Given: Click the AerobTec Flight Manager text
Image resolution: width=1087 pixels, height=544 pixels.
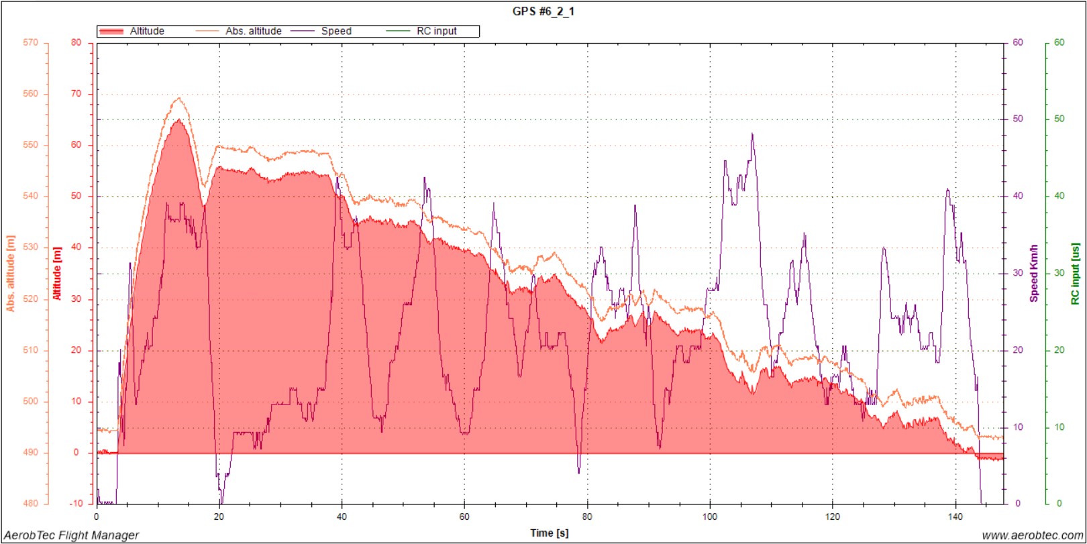Looking at the screenshot, I should click(72, 535).
